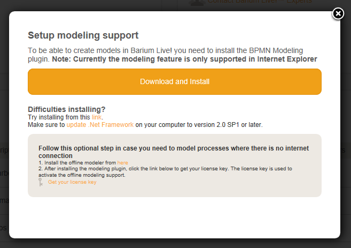Open the offline modeler 'here' link
This screenshot has height=248, width=351.
tap(123, 162)
